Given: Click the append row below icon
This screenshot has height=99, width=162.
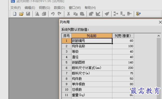Looking at the screenshot, I should click(123, 14).
